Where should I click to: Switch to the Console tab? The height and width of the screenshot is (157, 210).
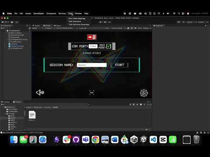5,102
